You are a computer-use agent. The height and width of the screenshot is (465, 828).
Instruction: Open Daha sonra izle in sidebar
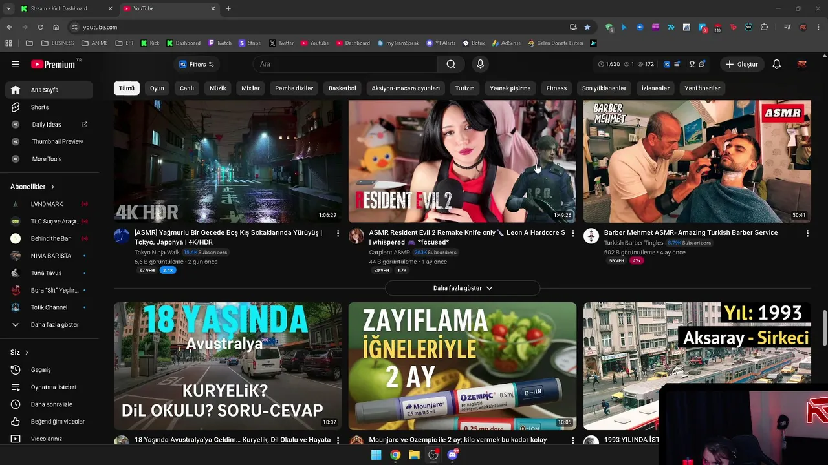coord(49,404)
